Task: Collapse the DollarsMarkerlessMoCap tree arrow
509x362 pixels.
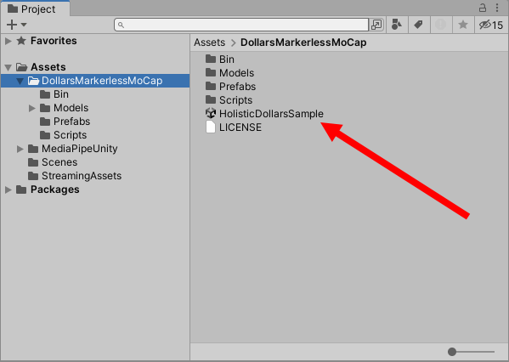Action: [x=20, y=82]
